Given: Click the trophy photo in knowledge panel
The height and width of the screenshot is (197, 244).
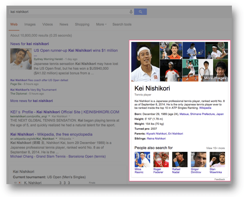Looking at the screenshot, I should tap(171, 50).
